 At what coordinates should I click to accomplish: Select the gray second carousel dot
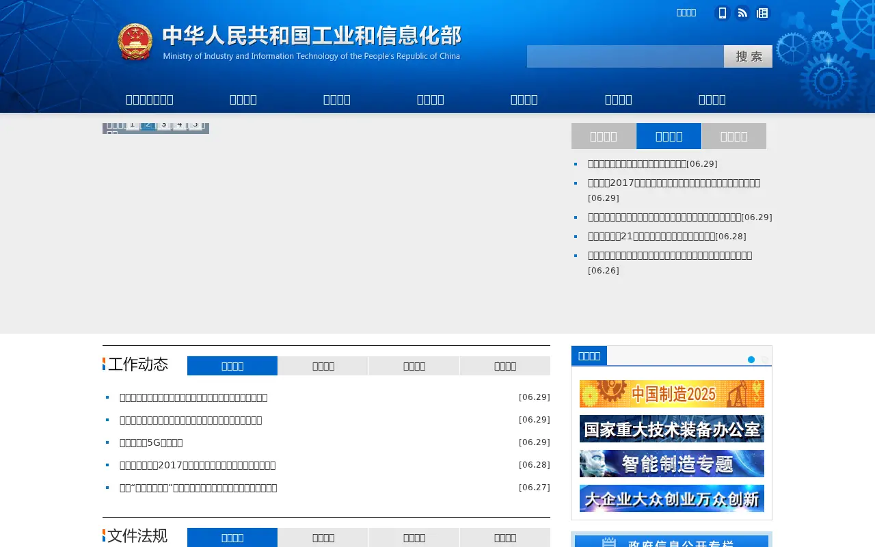765,360
